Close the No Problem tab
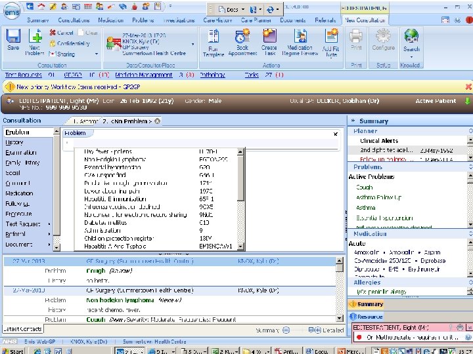The height and width of the screenshot is (354, 473). 157,121
